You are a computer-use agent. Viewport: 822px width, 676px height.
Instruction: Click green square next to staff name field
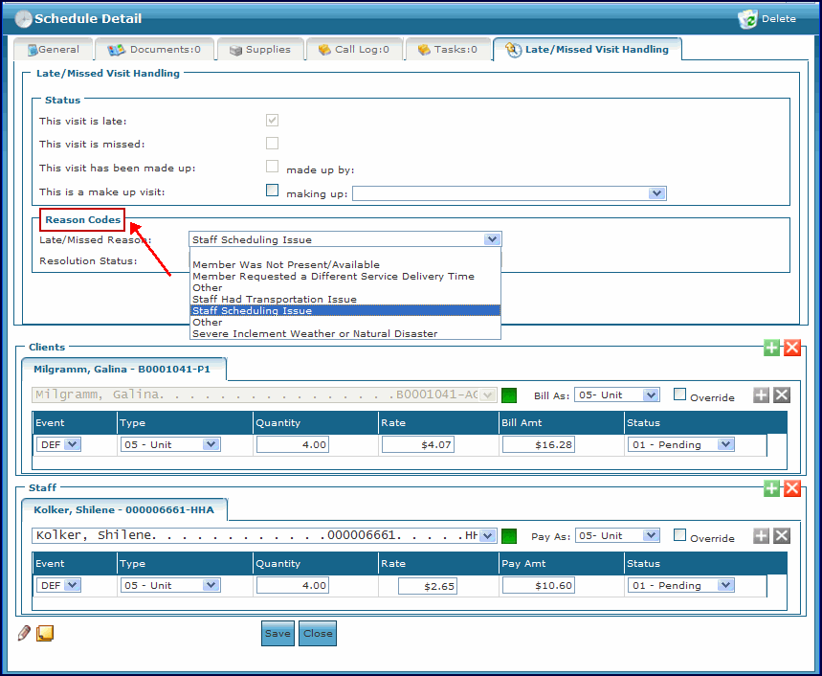pos(509,536)
